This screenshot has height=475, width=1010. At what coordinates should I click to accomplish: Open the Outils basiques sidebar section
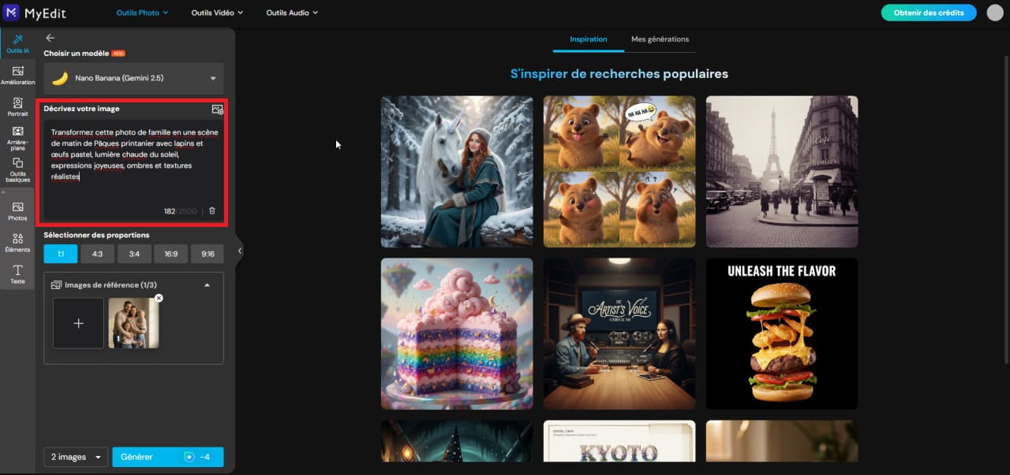pyautogui.click(x=17, y=170)
